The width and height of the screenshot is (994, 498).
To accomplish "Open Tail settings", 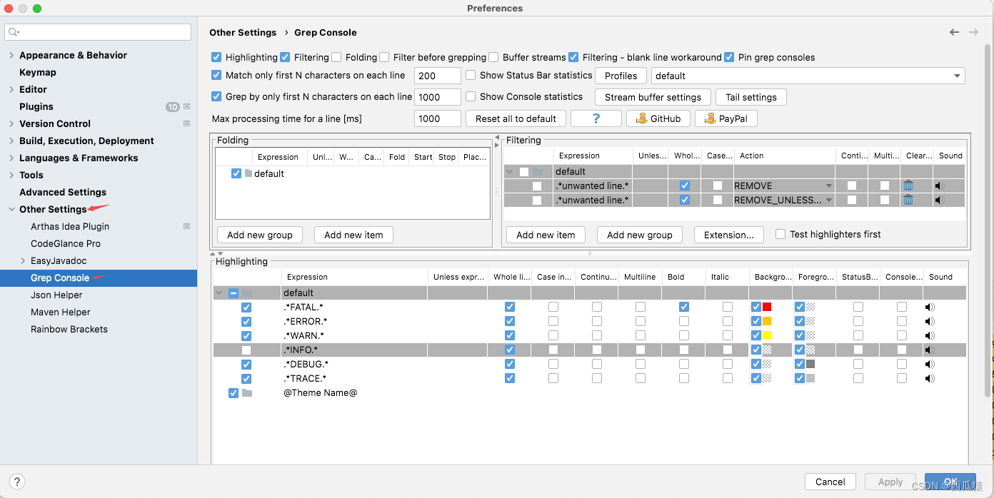I will pos(751,97).
